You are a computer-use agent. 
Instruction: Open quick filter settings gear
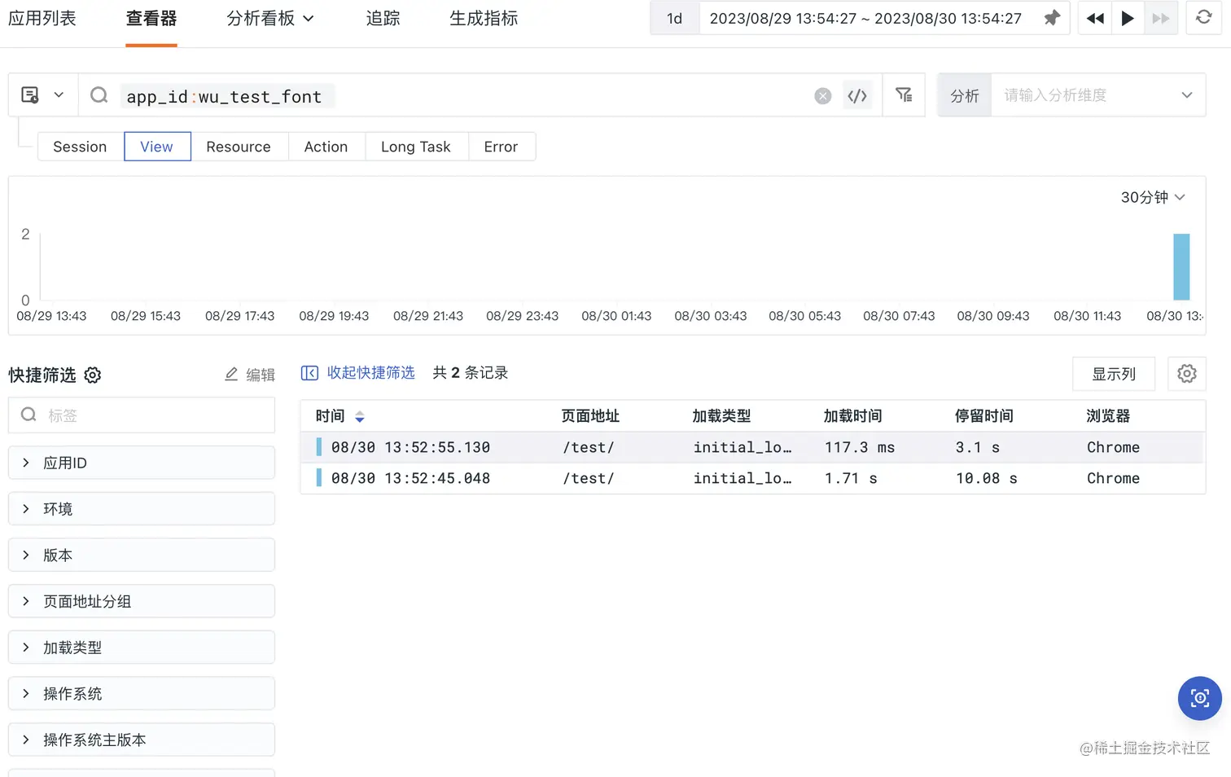click(93, 375)
